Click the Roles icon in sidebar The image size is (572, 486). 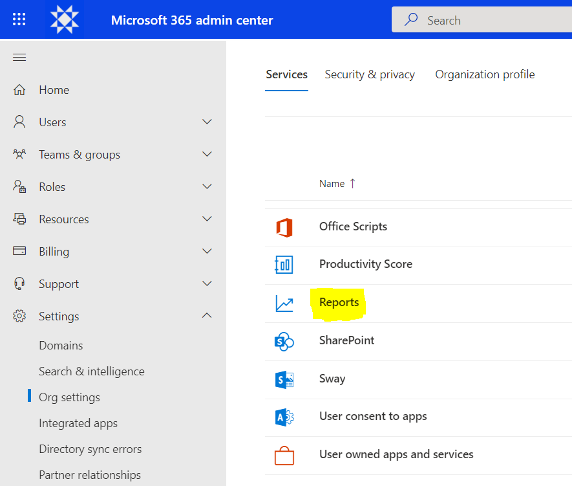19,186
